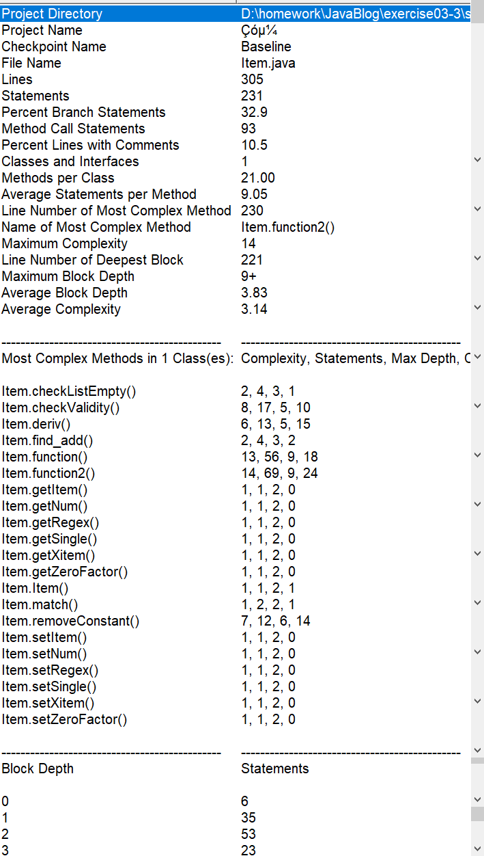The height and width of the screenshot is (856, 484).
Task: Click chevron next to Item.setXitem() row
Action: (x=477, y=701)
